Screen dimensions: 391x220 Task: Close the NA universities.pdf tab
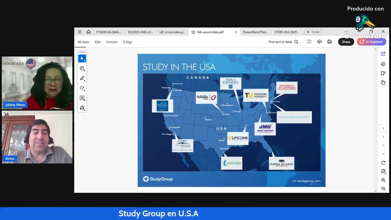(x=236, y=32)
